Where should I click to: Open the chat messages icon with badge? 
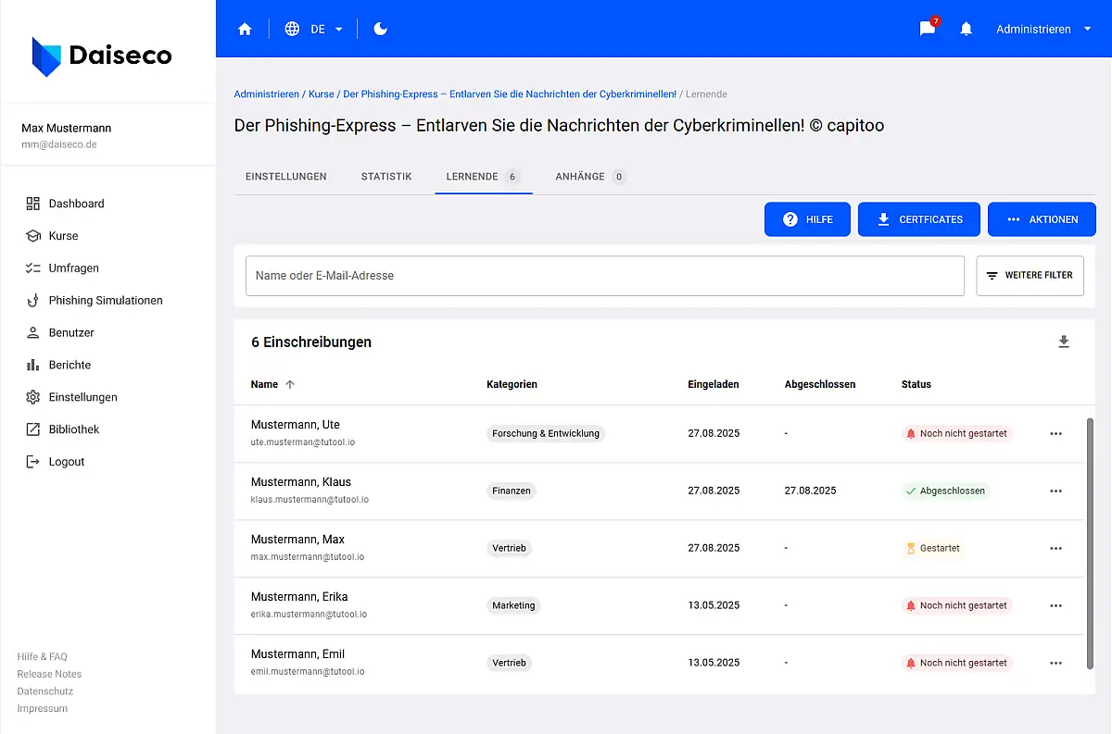click(928, 29)
